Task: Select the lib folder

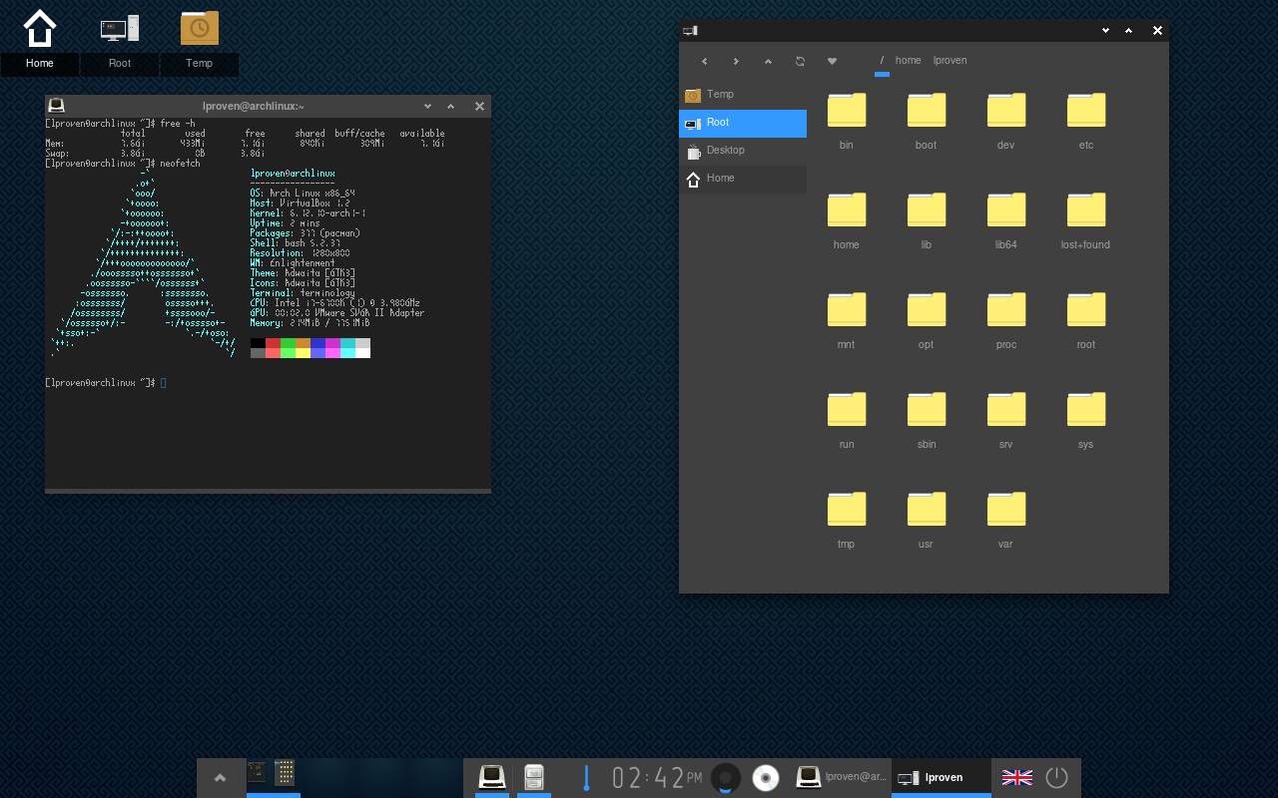Action: click(x=927, y=219)
